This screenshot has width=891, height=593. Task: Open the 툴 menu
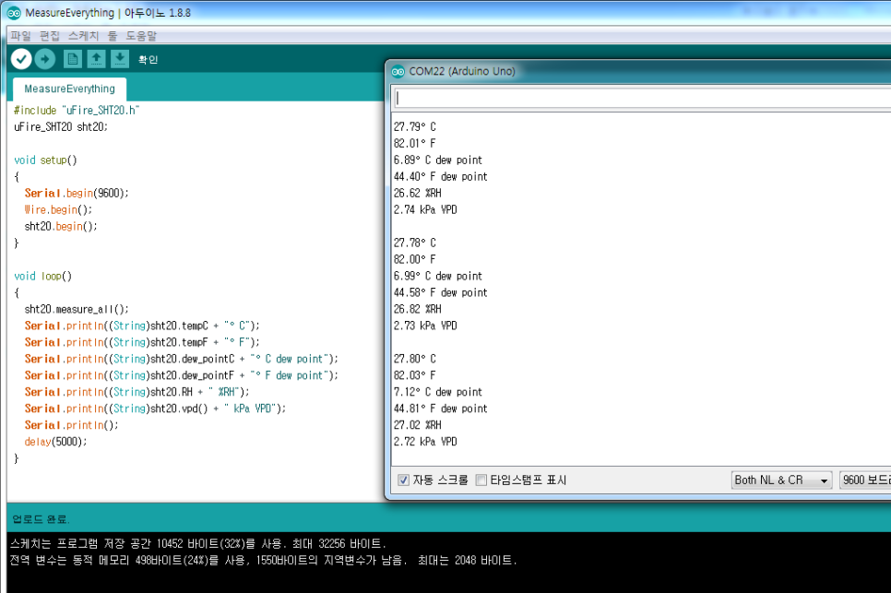pyautogui.click(x=112, y=36)
